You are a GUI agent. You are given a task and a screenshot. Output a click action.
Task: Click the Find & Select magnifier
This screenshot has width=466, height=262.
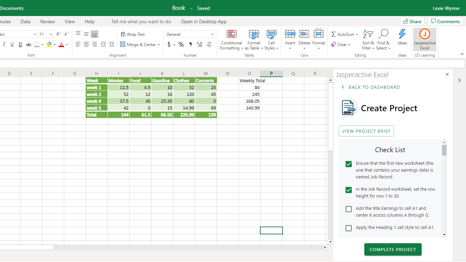pos(383,34)
